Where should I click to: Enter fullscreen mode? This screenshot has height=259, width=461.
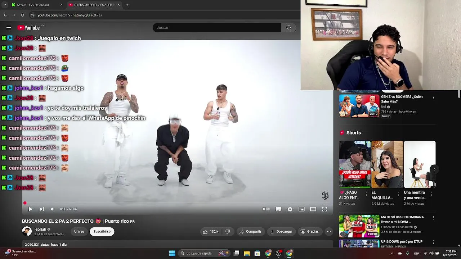click(325, 209)
